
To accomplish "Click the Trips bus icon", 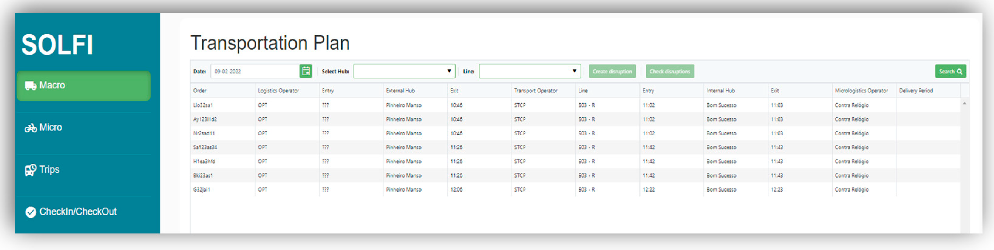I will pyautogui.click(x=30, y=170).
